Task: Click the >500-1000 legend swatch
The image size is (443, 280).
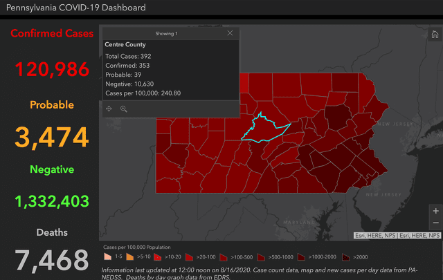Action: pyautogui.click(x=261, y=257)
